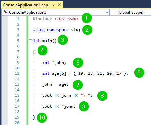Click line number 11 in the gutter

point(17,73)
